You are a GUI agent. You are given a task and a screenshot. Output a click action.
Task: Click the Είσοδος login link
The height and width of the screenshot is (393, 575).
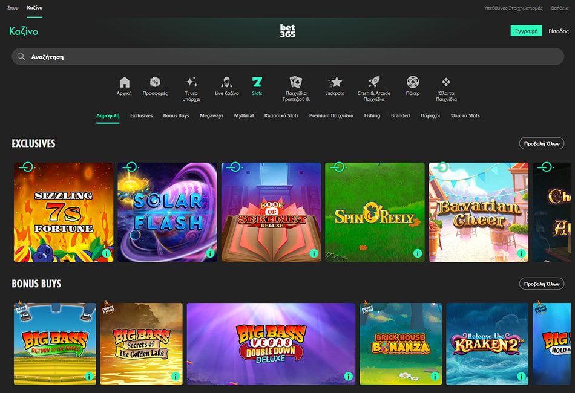[x=558, y=31]
